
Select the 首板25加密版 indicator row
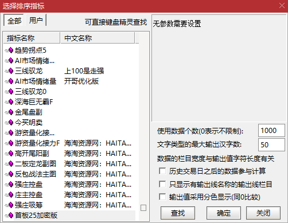coord(70,216)
